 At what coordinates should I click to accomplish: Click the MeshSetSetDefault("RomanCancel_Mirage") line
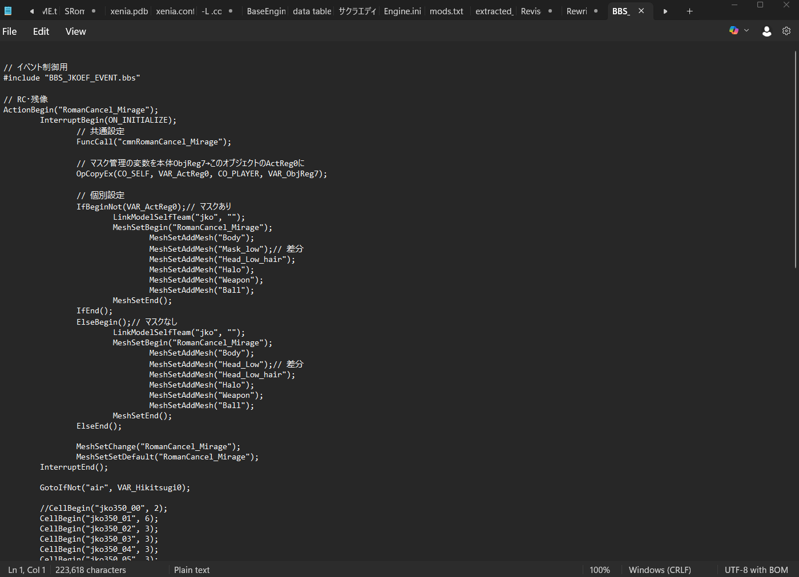(168, 457)
